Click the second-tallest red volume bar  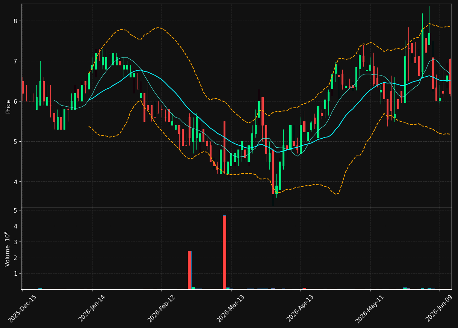pos(190,270)
